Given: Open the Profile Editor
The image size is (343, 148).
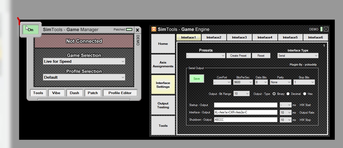Looking at the screenshot, I should coord(120,93).
